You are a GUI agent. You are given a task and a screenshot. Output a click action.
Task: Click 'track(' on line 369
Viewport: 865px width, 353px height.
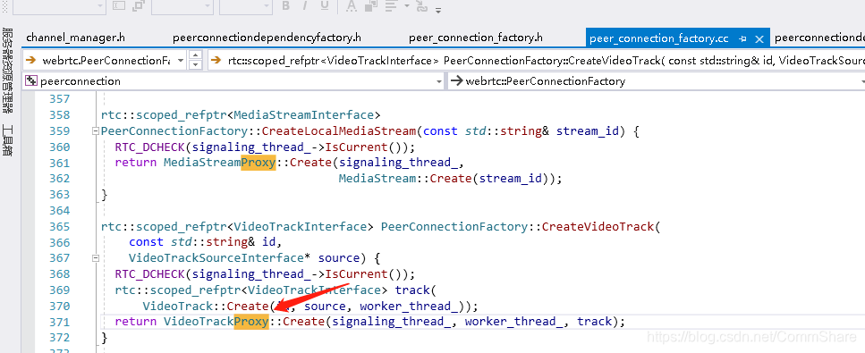tap(415, 290)
